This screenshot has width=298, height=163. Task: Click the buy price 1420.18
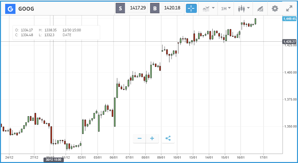pos(172,8)
